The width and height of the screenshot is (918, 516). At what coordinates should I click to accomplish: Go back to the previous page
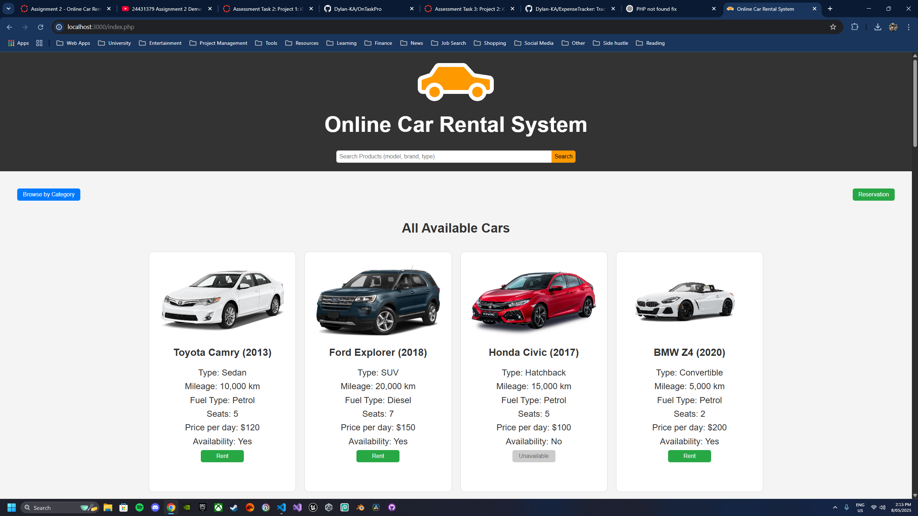(9, 27)
